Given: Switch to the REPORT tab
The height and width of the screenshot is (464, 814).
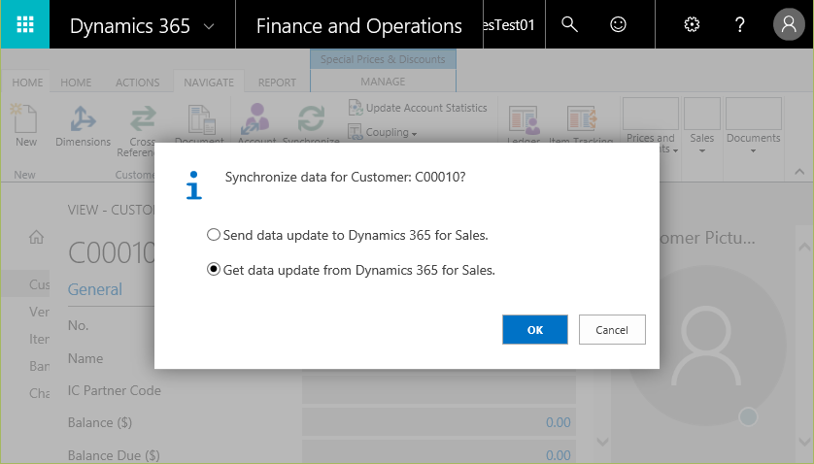Looking at the screenshot, I should pyautogui.click(x=277, y=83).
